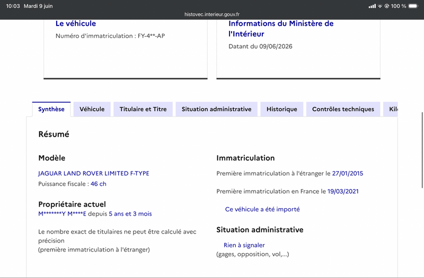
Task: Click the Le véhicule card heading
Action: click(x=76, y=23)
